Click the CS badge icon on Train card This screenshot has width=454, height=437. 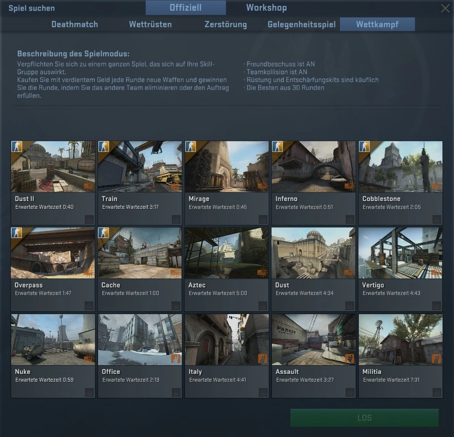pos(103,147)
